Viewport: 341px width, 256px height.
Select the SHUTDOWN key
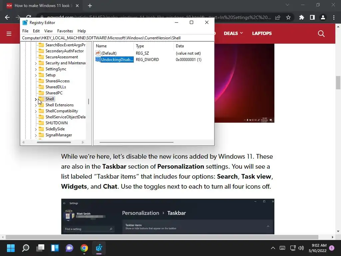coord(57,123)
